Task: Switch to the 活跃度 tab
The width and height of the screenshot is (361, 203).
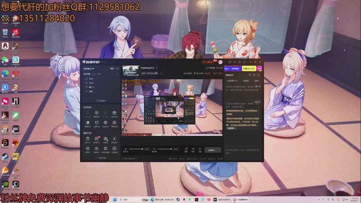Action: (245, 81)
